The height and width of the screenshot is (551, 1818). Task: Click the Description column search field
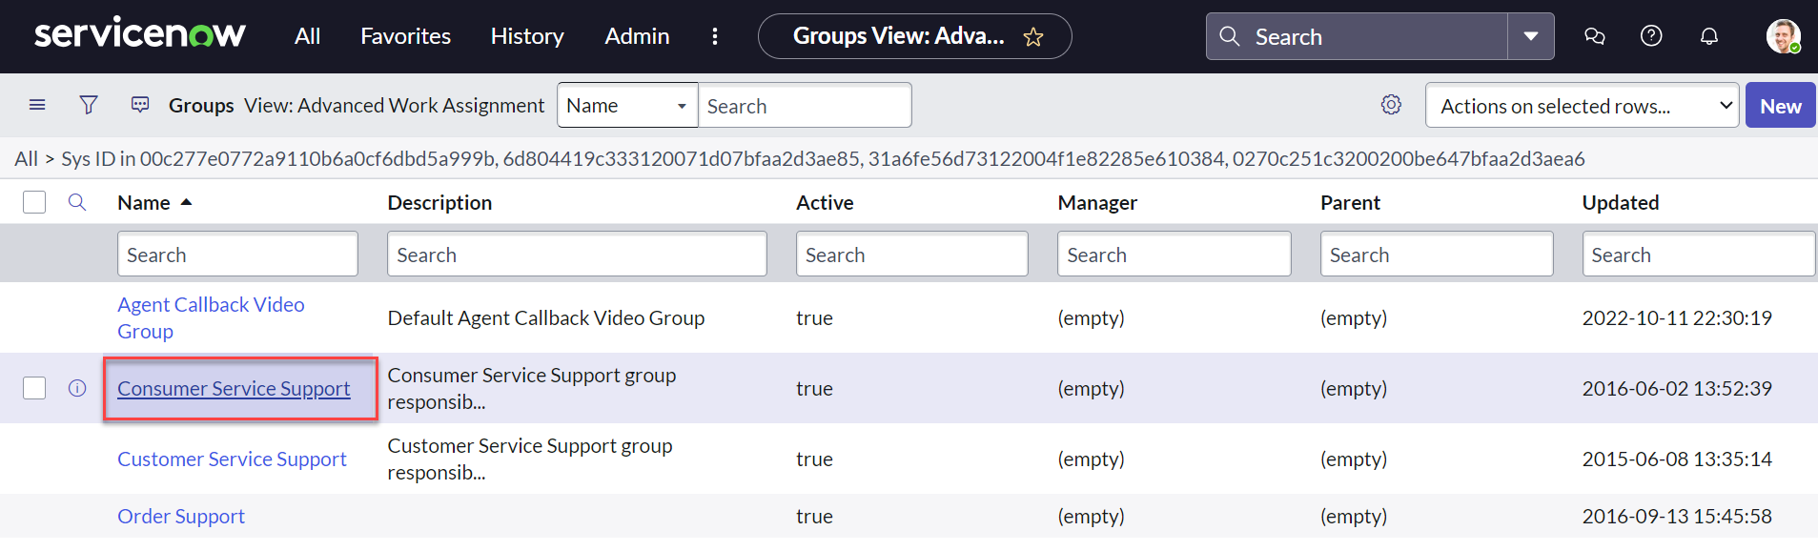click(577, 255)
